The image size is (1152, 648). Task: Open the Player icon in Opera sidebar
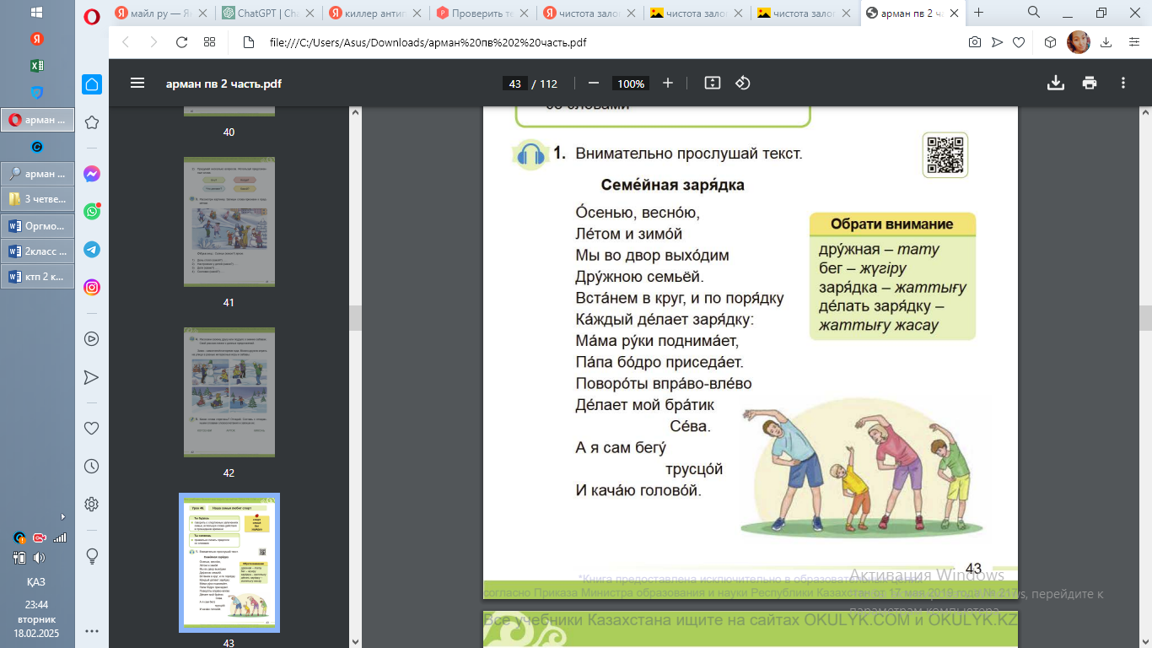92,338
